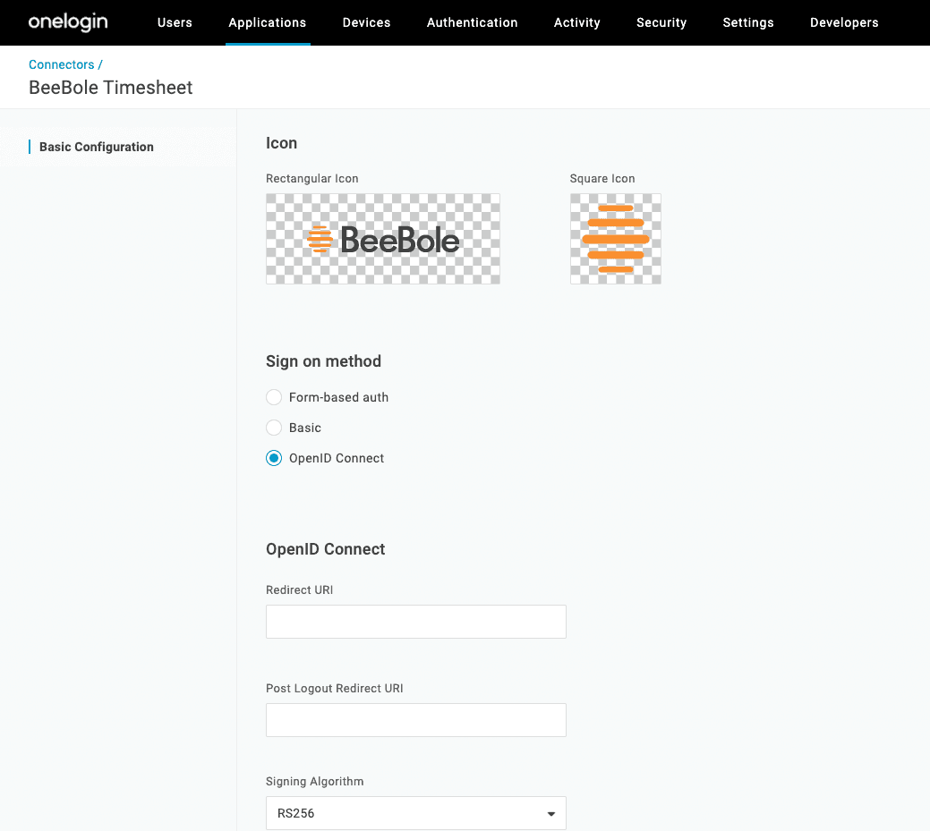
Task: Open the Authentication menu
Action: [472, 22]
